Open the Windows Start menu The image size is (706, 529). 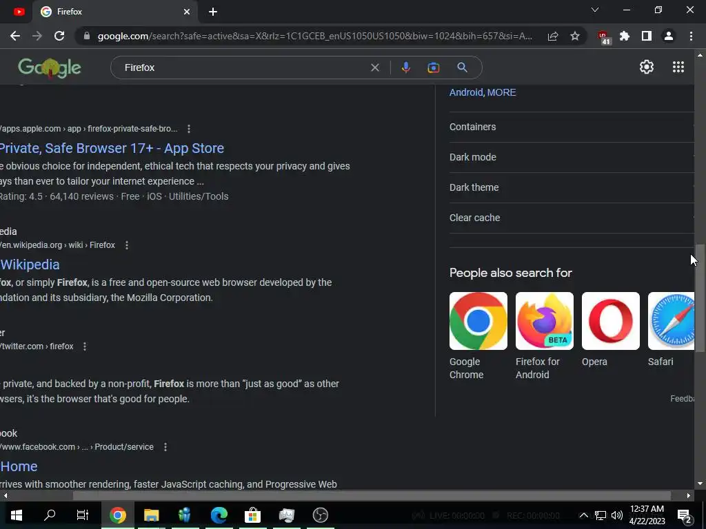(x=17, y=515)
